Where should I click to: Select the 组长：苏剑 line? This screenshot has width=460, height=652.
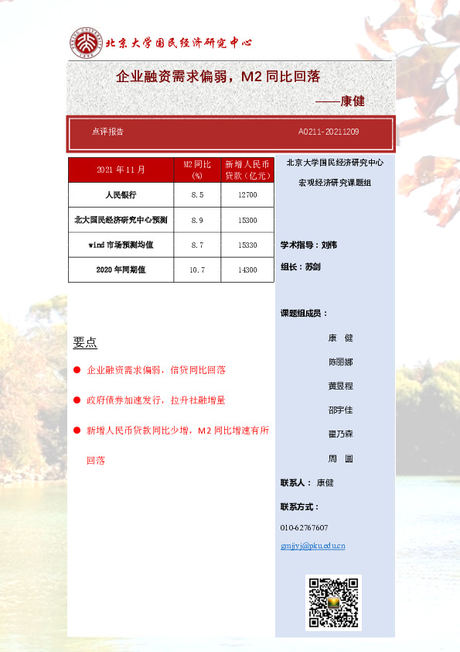pyautogui.click(x=300, y=267)
